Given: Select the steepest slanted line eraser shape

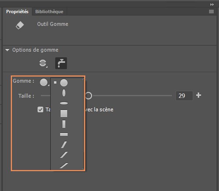Looking at the screenshot, I should click(64, 145).
